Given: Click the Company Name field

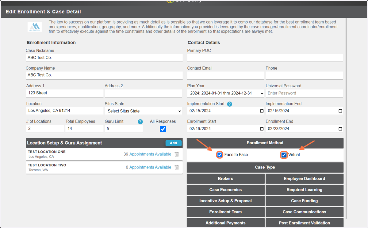Looking at the screenshot, I should [x=104, y=75].
